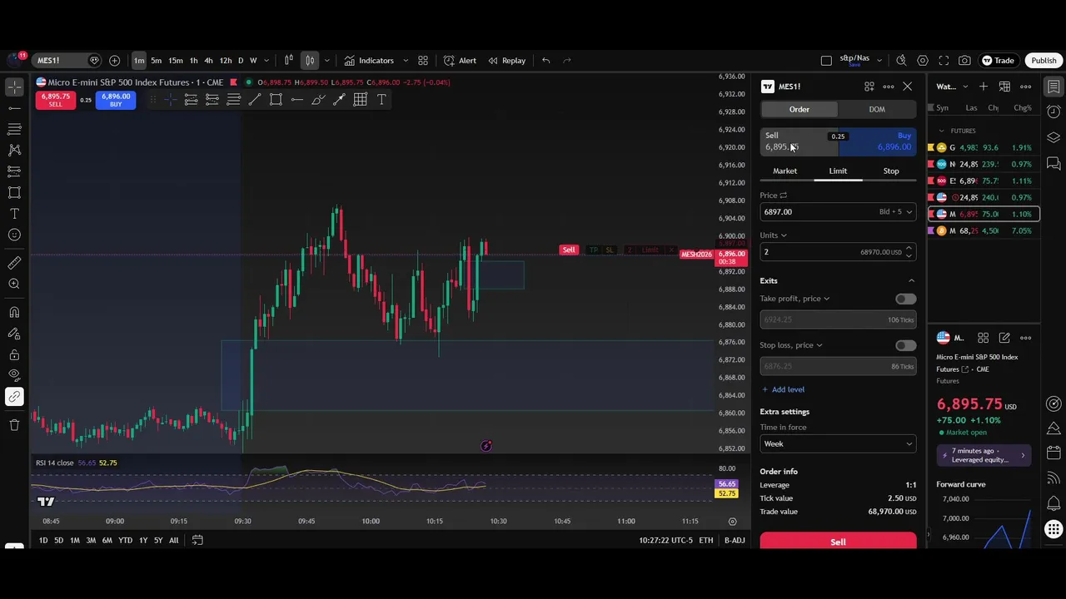Image resolution: width=1066 pixels, height=599 pixels.
Task: Select the text tool in left sidebar
Action: click(x=14, y=214)
